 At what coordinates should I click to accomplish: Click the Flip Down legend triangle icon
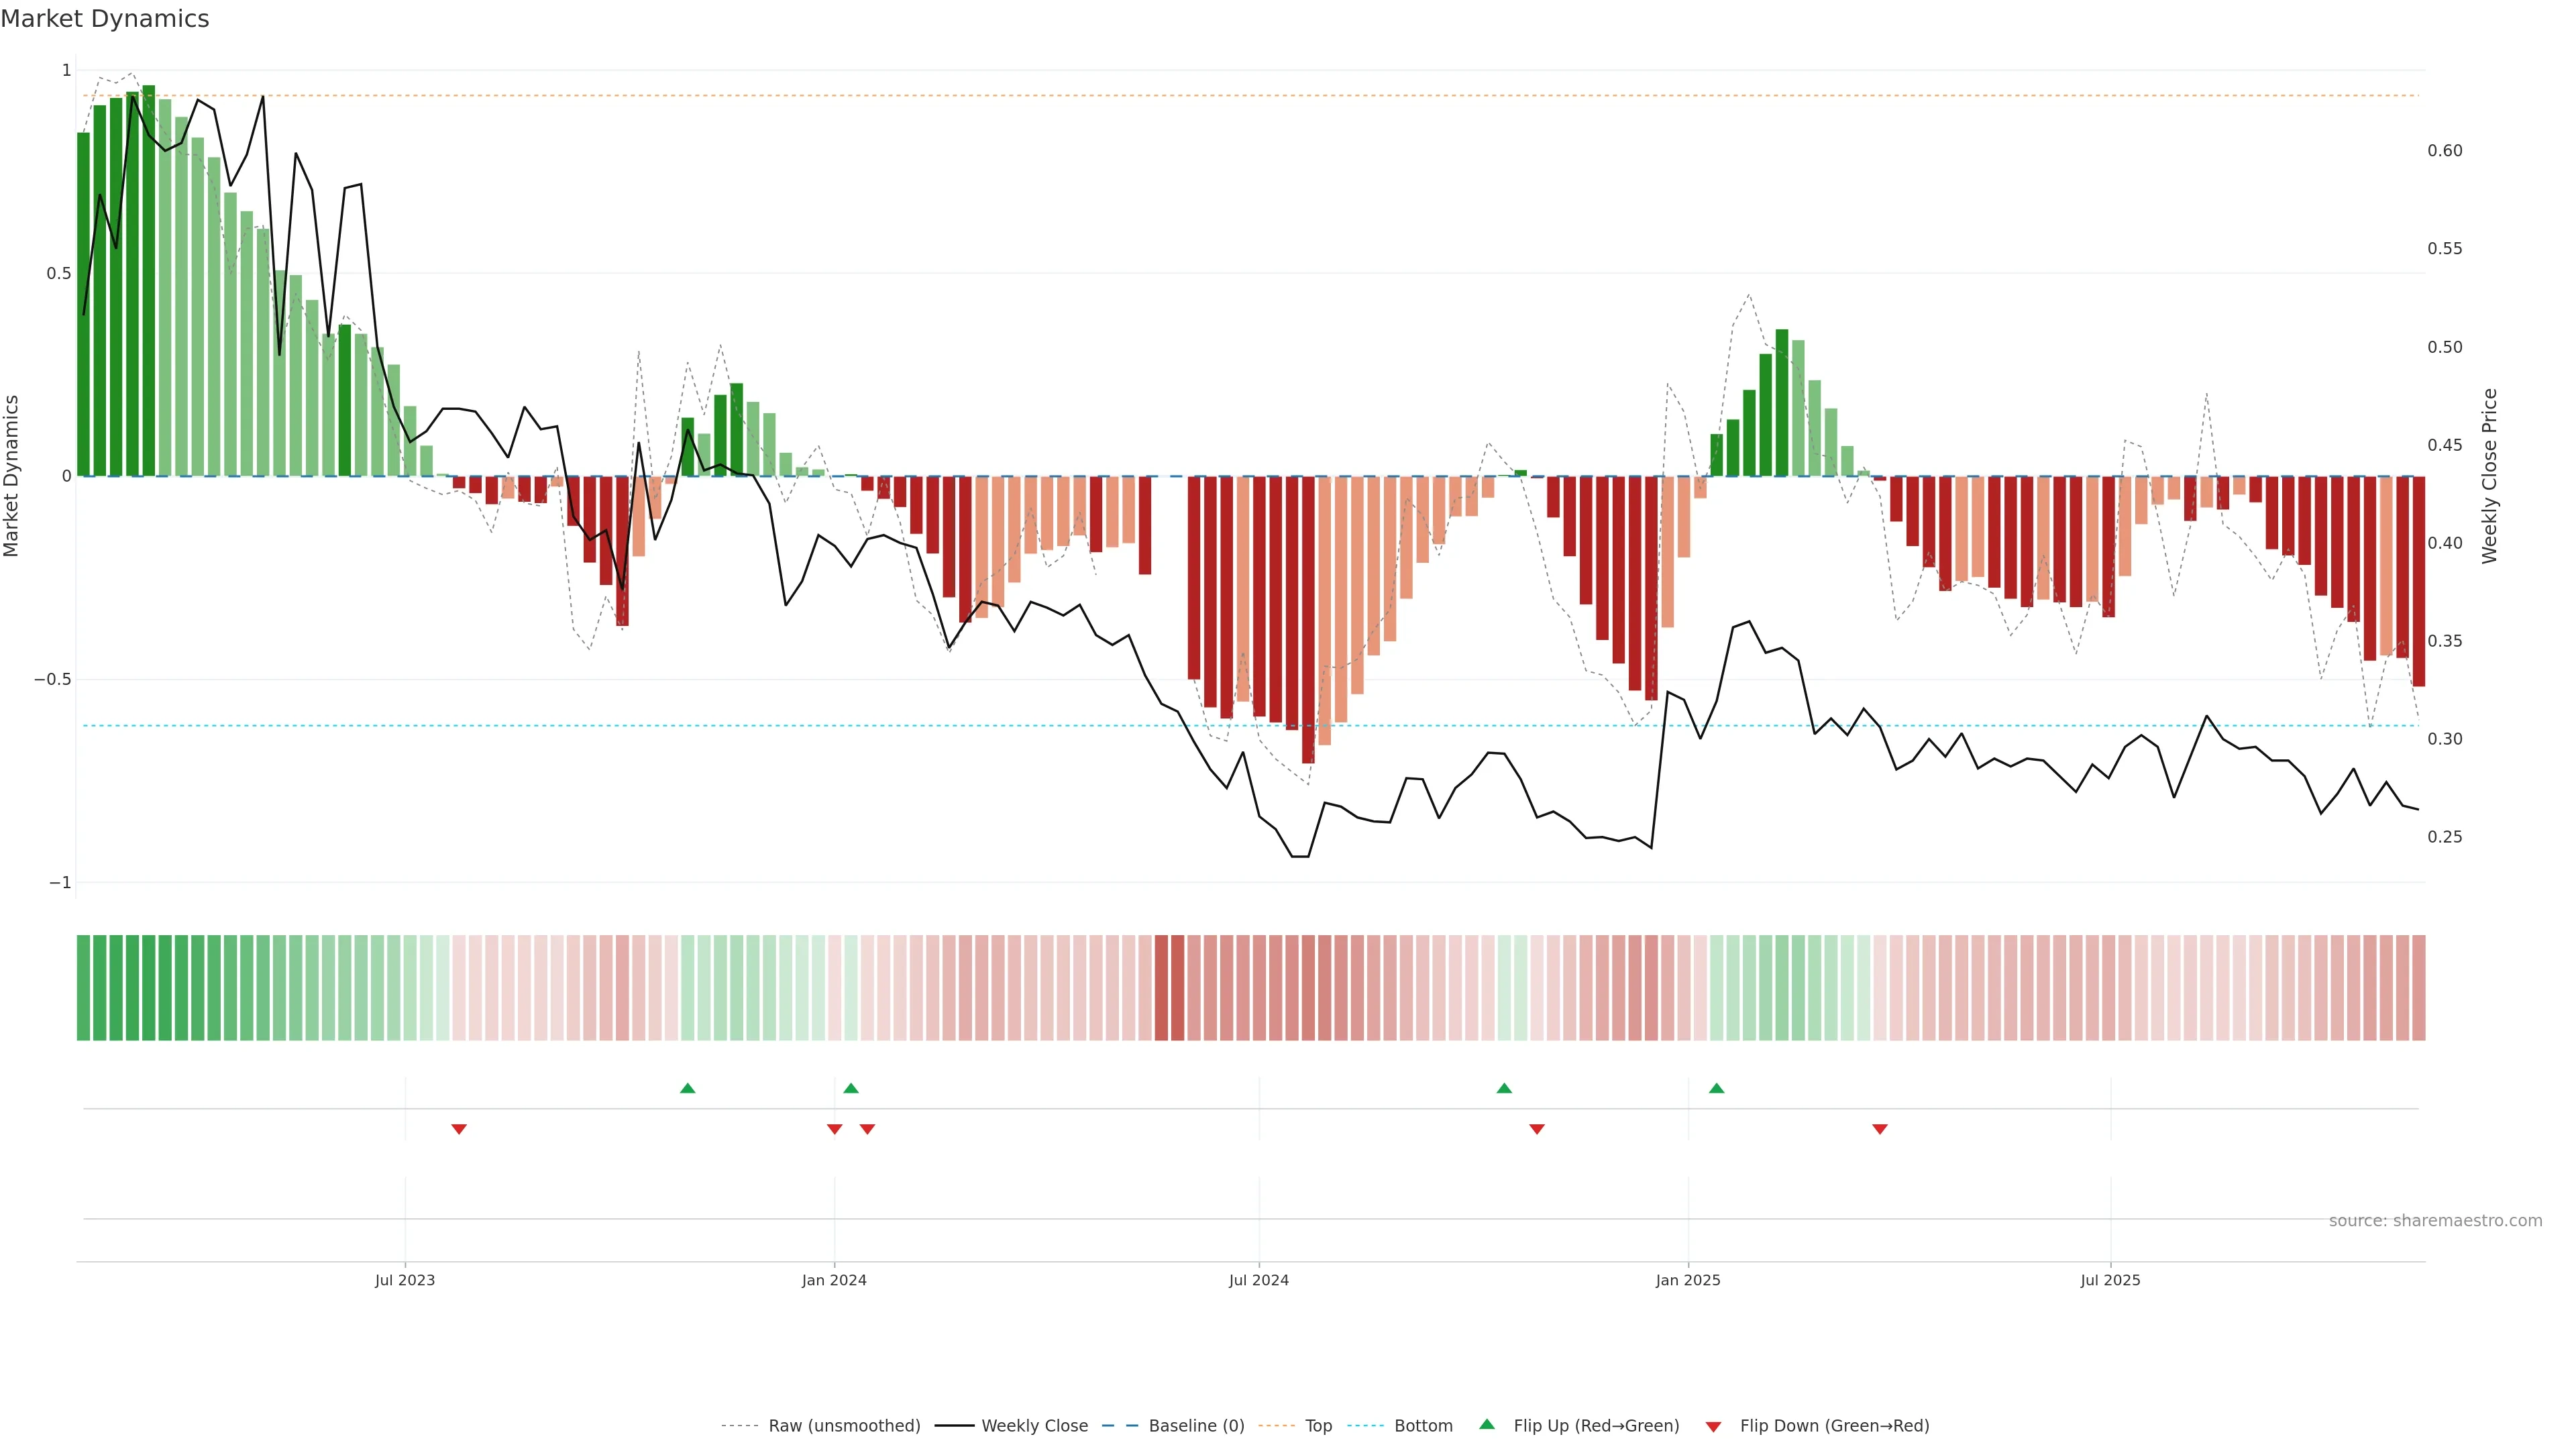(1713, 1427)
